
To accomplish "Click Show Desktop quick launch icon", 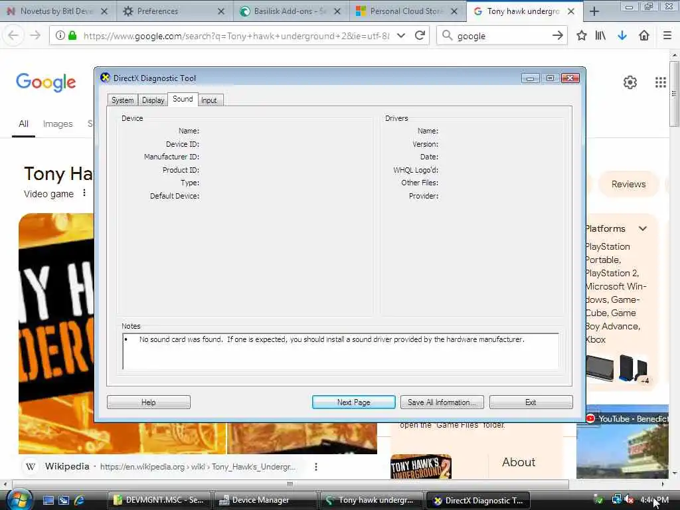I will click(48, 500).
